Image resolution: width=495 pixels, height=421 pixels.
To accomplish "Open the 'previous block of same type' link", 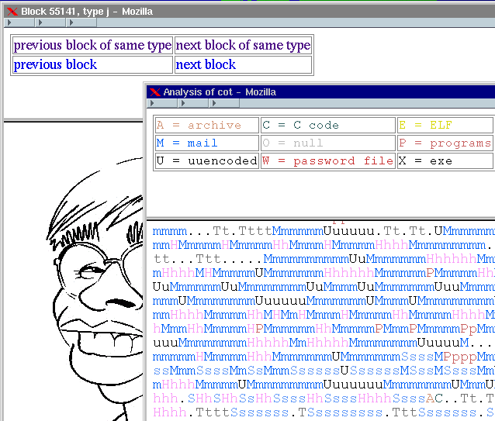I will [x=92, y=46].
